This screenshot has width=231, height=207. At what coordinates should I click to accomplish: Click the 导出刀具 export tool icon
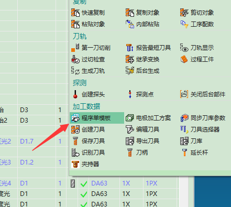130,141
